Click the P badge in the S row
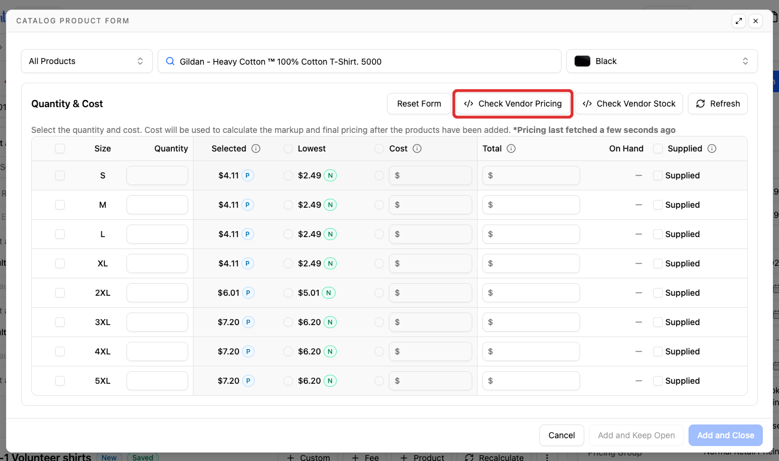 point(247,175)
